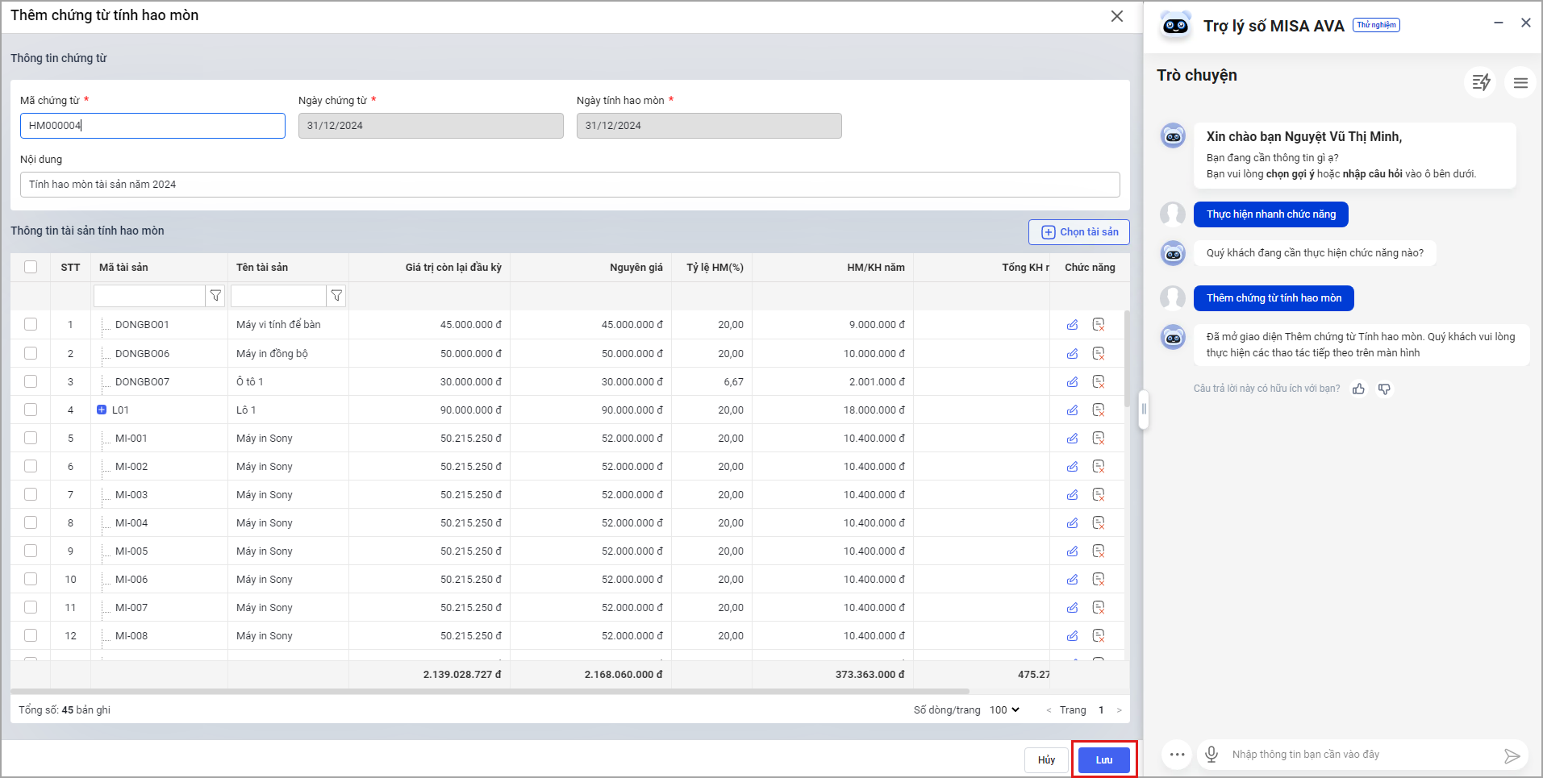Open the hamburger menu in chat panel
This screenshot has height=778, width=1543.
pos(1520,82)
